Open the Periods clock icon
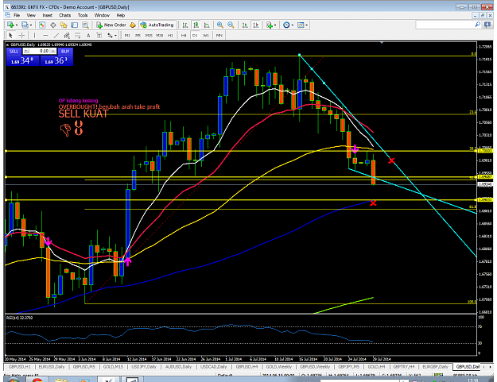Image resolution: width=497 pixels, height=382 pixels. coord(286,25)
